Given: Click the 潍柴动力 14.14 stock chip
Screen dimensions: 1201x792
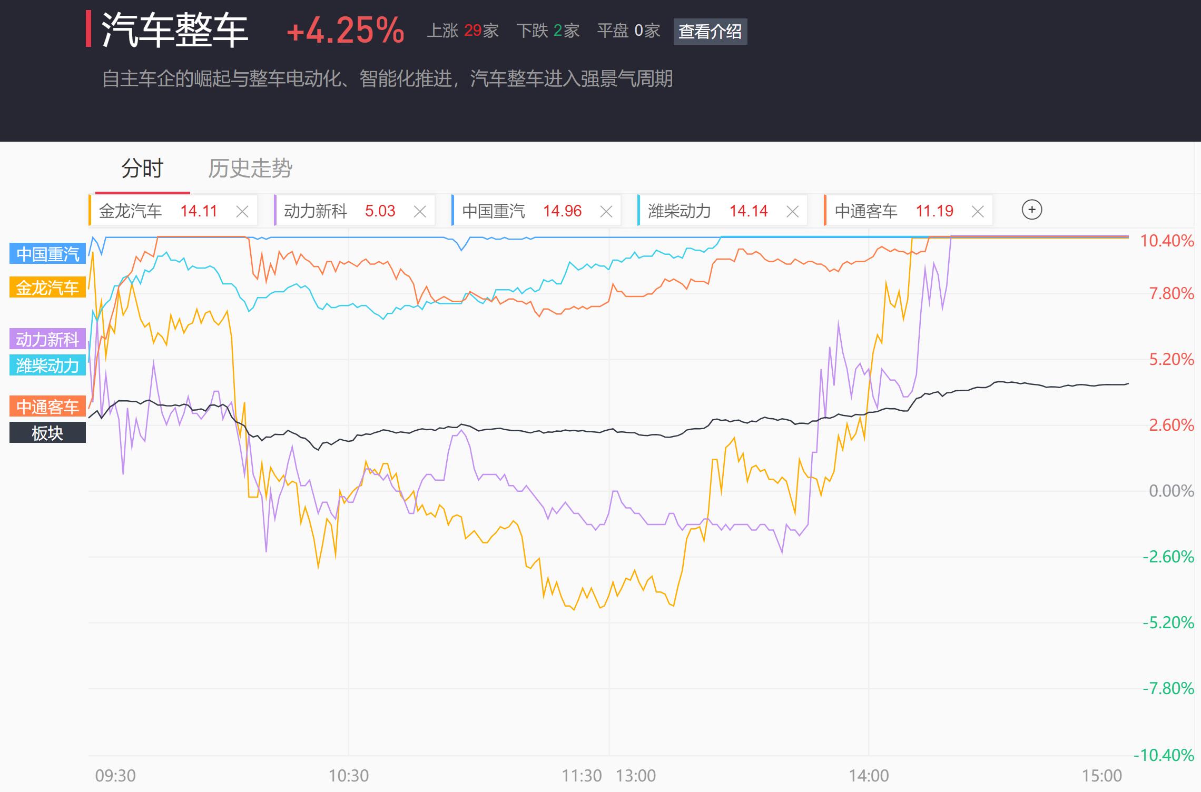Looking at the screenshot, I should [x=708, y=211].
